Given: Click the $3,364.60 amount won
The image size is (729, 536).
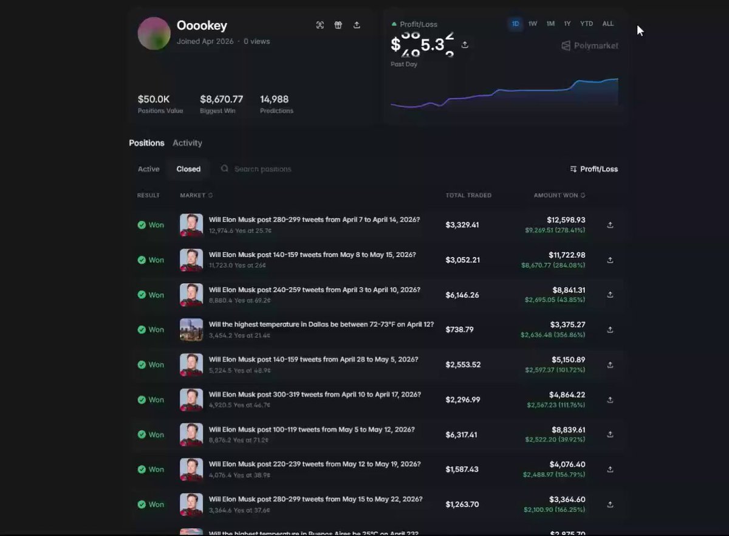Looking at the screenshot, I should 567,500.
